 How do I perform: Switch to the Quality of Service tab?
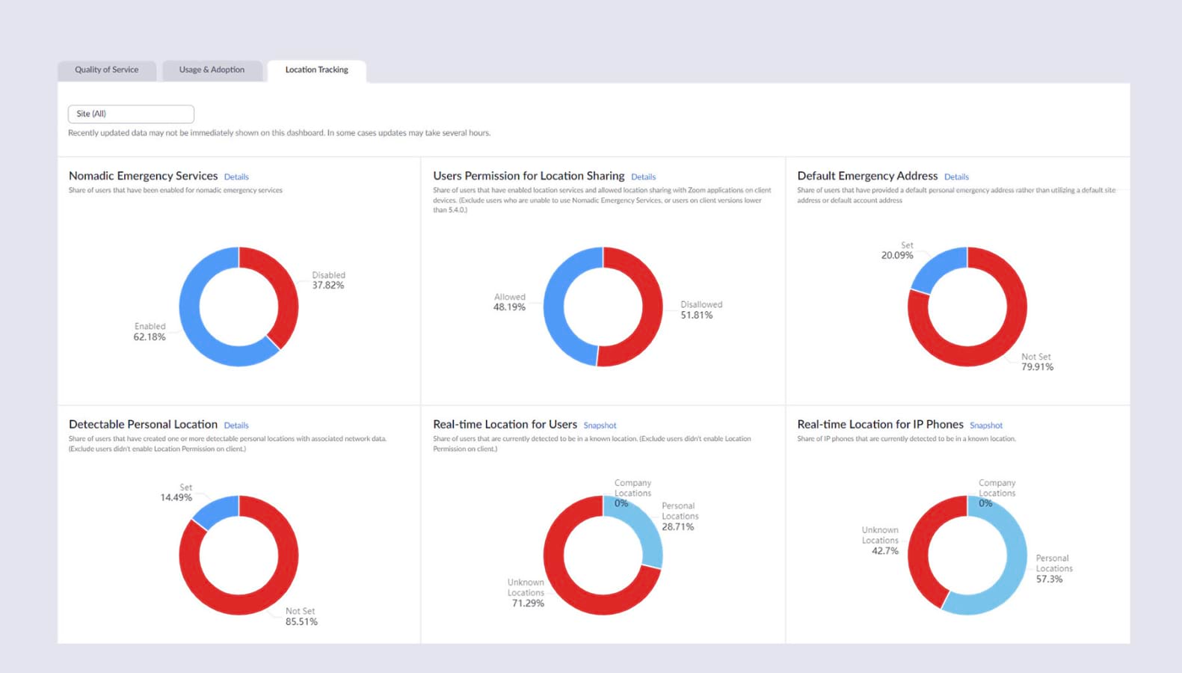pyautogui.click(x=106, y=70)
